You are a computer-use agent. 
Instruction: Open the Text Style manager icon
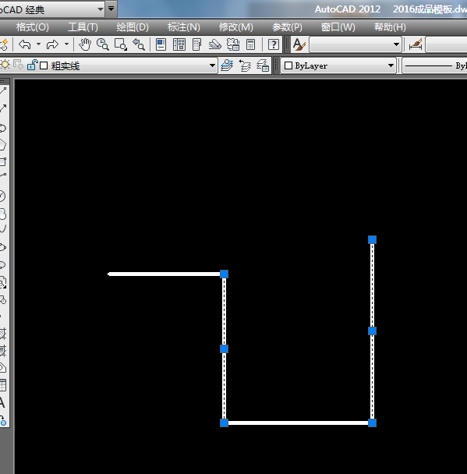point(299,44)
